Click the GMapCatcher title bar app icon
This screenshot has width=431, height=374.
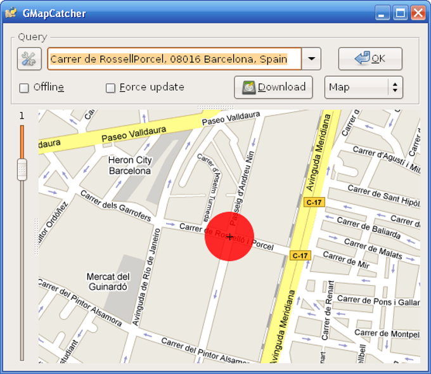tap(11, 13)
